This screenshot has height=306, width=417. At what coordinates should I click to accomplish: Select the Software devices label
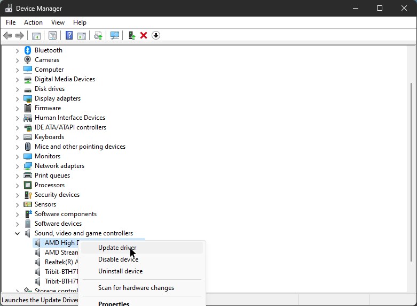(58, 224)
